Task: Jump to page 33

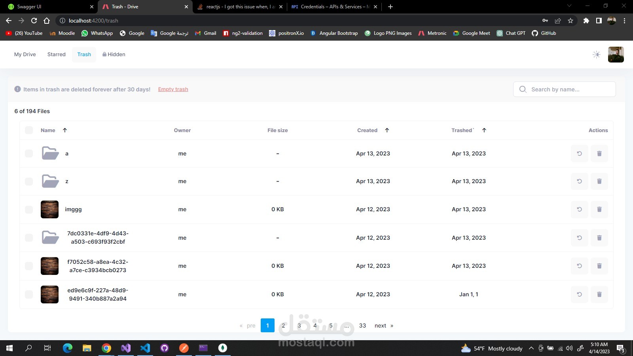Action: [362, 326]
